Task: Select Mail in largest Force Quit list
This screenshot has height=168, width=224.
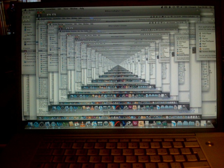Action: (x=203, y=44)
